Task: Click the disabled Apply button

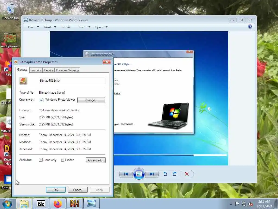Action: 99,190
